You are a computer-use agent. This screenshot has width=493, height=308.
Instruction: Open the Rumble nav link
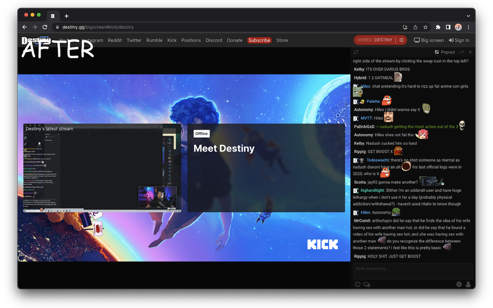[x=154, y=40]
